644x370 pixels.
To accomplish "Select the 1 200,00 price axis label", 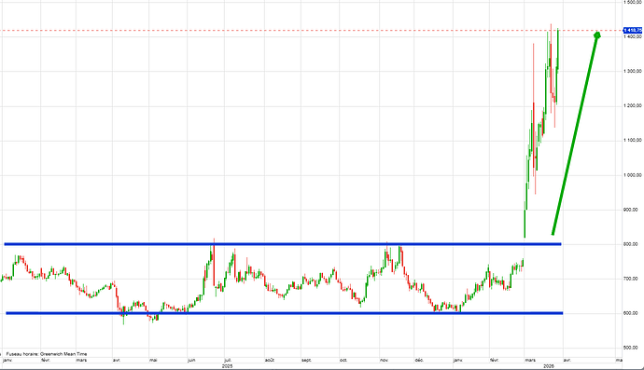I will pos(633,106).
